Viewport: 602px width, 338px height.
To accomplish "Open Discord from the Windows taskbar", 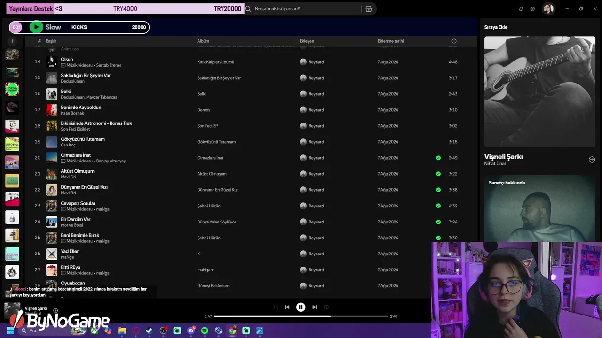I will [191, 330].
